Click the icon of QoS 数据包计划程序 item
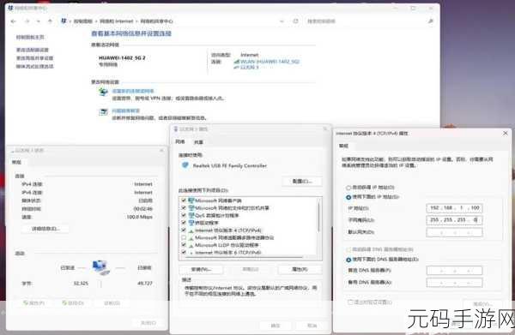 [x=191, y=215]
